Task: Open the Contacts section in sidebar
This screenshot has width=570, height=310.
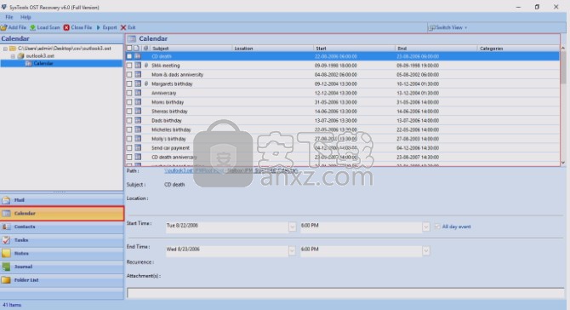Action: tap(62, 227)
